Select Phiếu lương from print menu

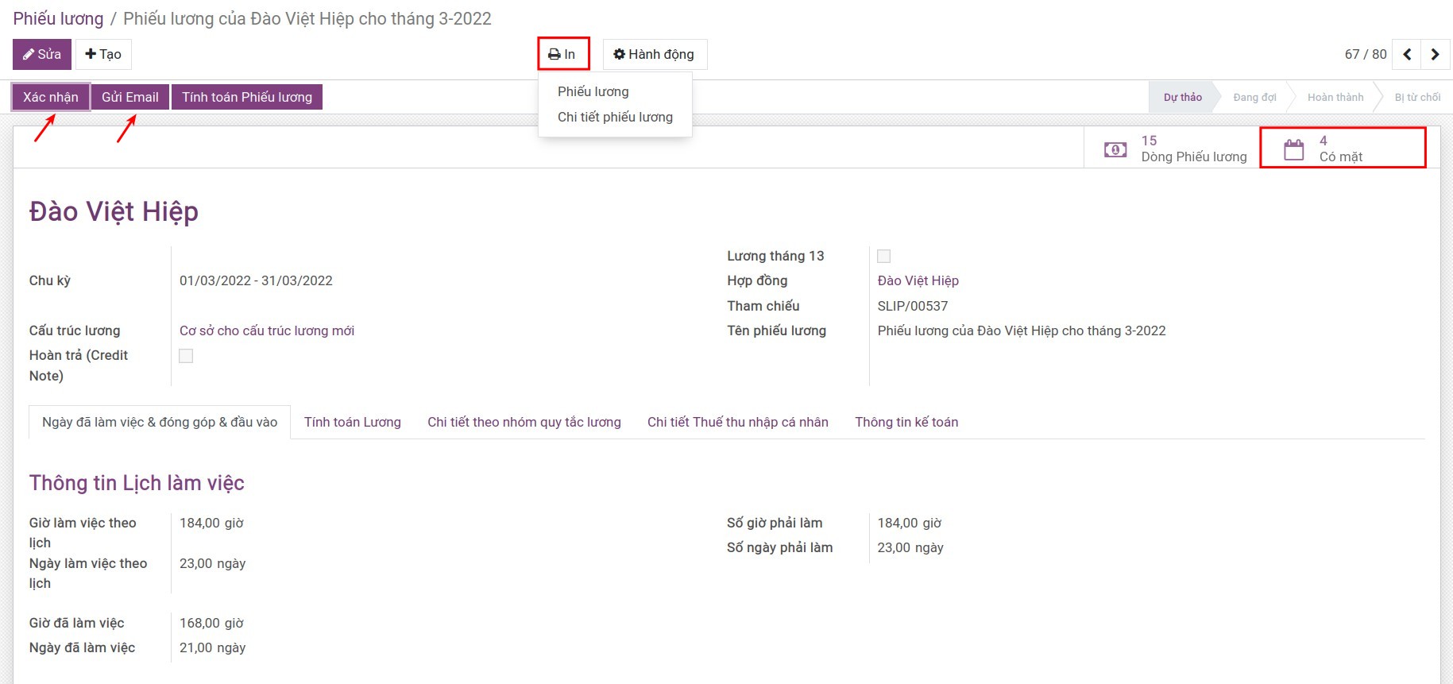[x=593, y=91]
